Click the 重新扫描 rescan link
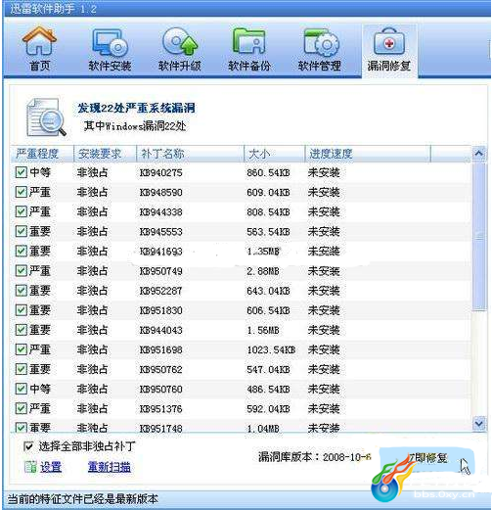The width and height of the screenshot is (492, 510). pos(110,467)
